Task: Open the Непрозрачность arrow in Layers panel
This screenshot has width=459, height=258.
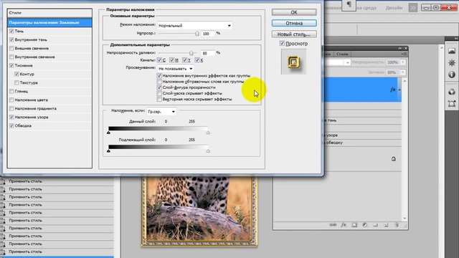Action: click(x=403, y=62)
